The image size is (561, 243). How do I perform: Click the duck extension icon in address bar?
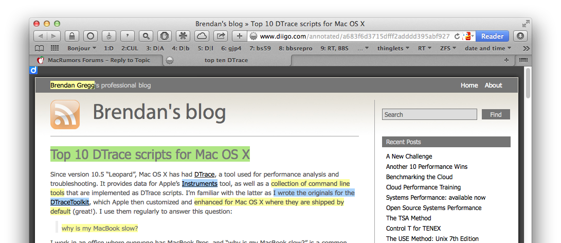tap(466, 36)
